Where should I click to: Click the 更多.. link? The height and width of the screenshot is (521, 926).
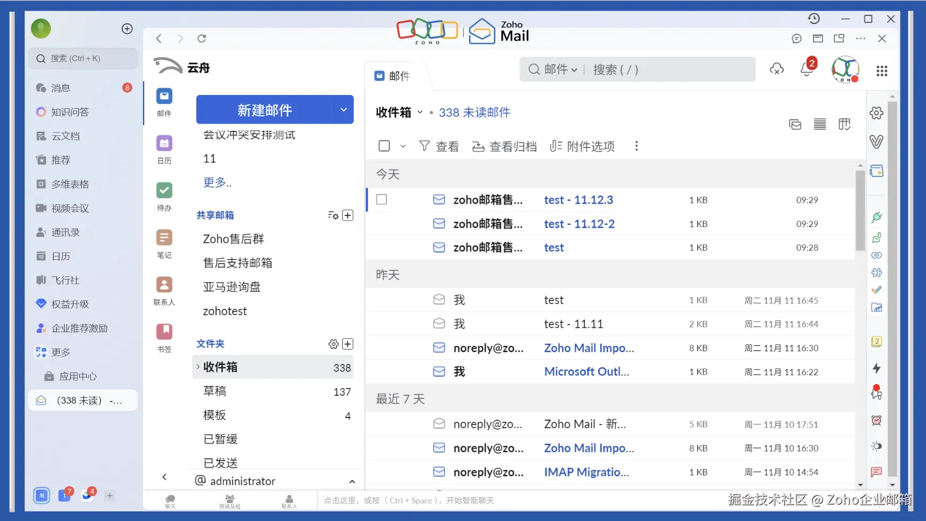(x=217, y=183)
